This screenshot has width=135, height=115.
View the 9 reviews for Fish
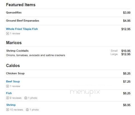16,98
